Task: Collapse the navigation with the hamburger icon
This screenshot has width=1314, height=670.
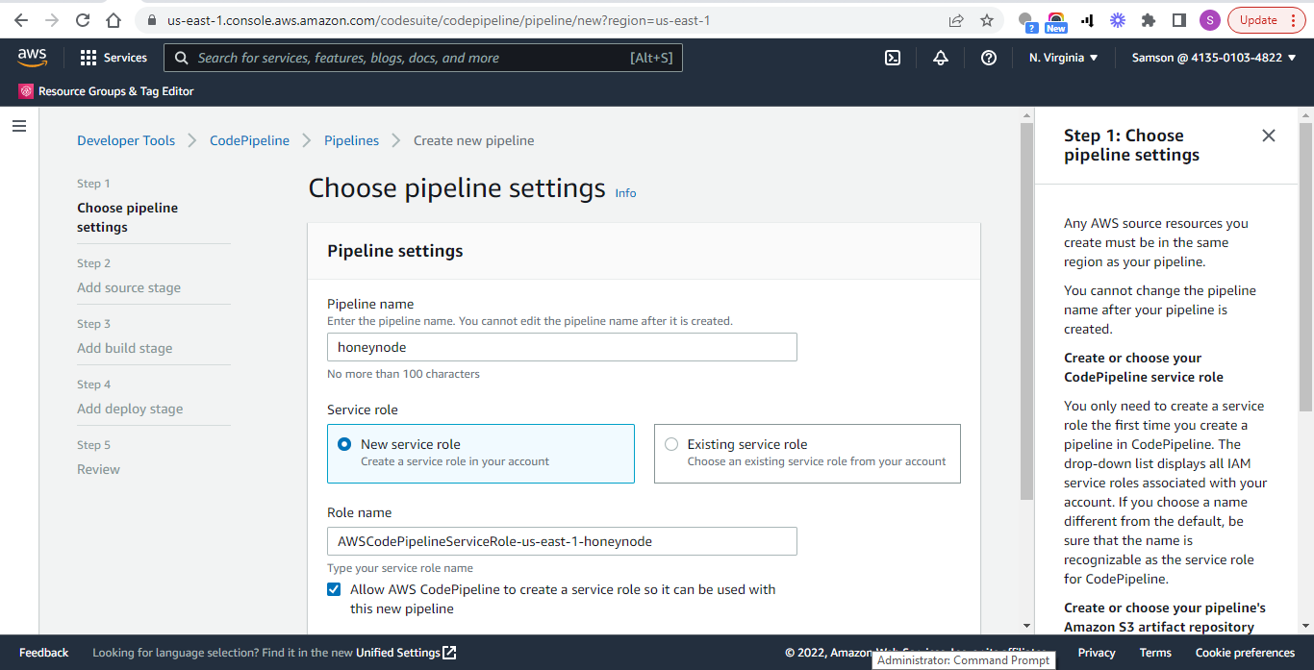Action: pos(18,125)
